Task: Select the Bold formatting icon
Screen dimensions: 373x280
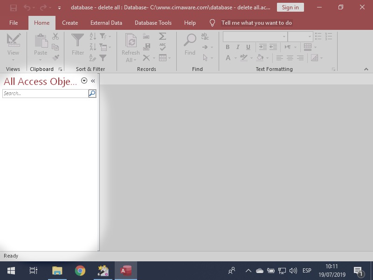Action: point(228,47)
